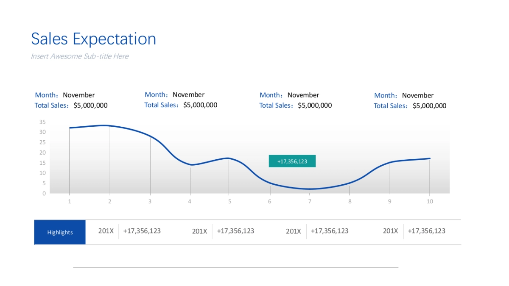This screenshot has height=286, width=509.
Task: Click x-axis label 1 on chart
Action: 70,202
